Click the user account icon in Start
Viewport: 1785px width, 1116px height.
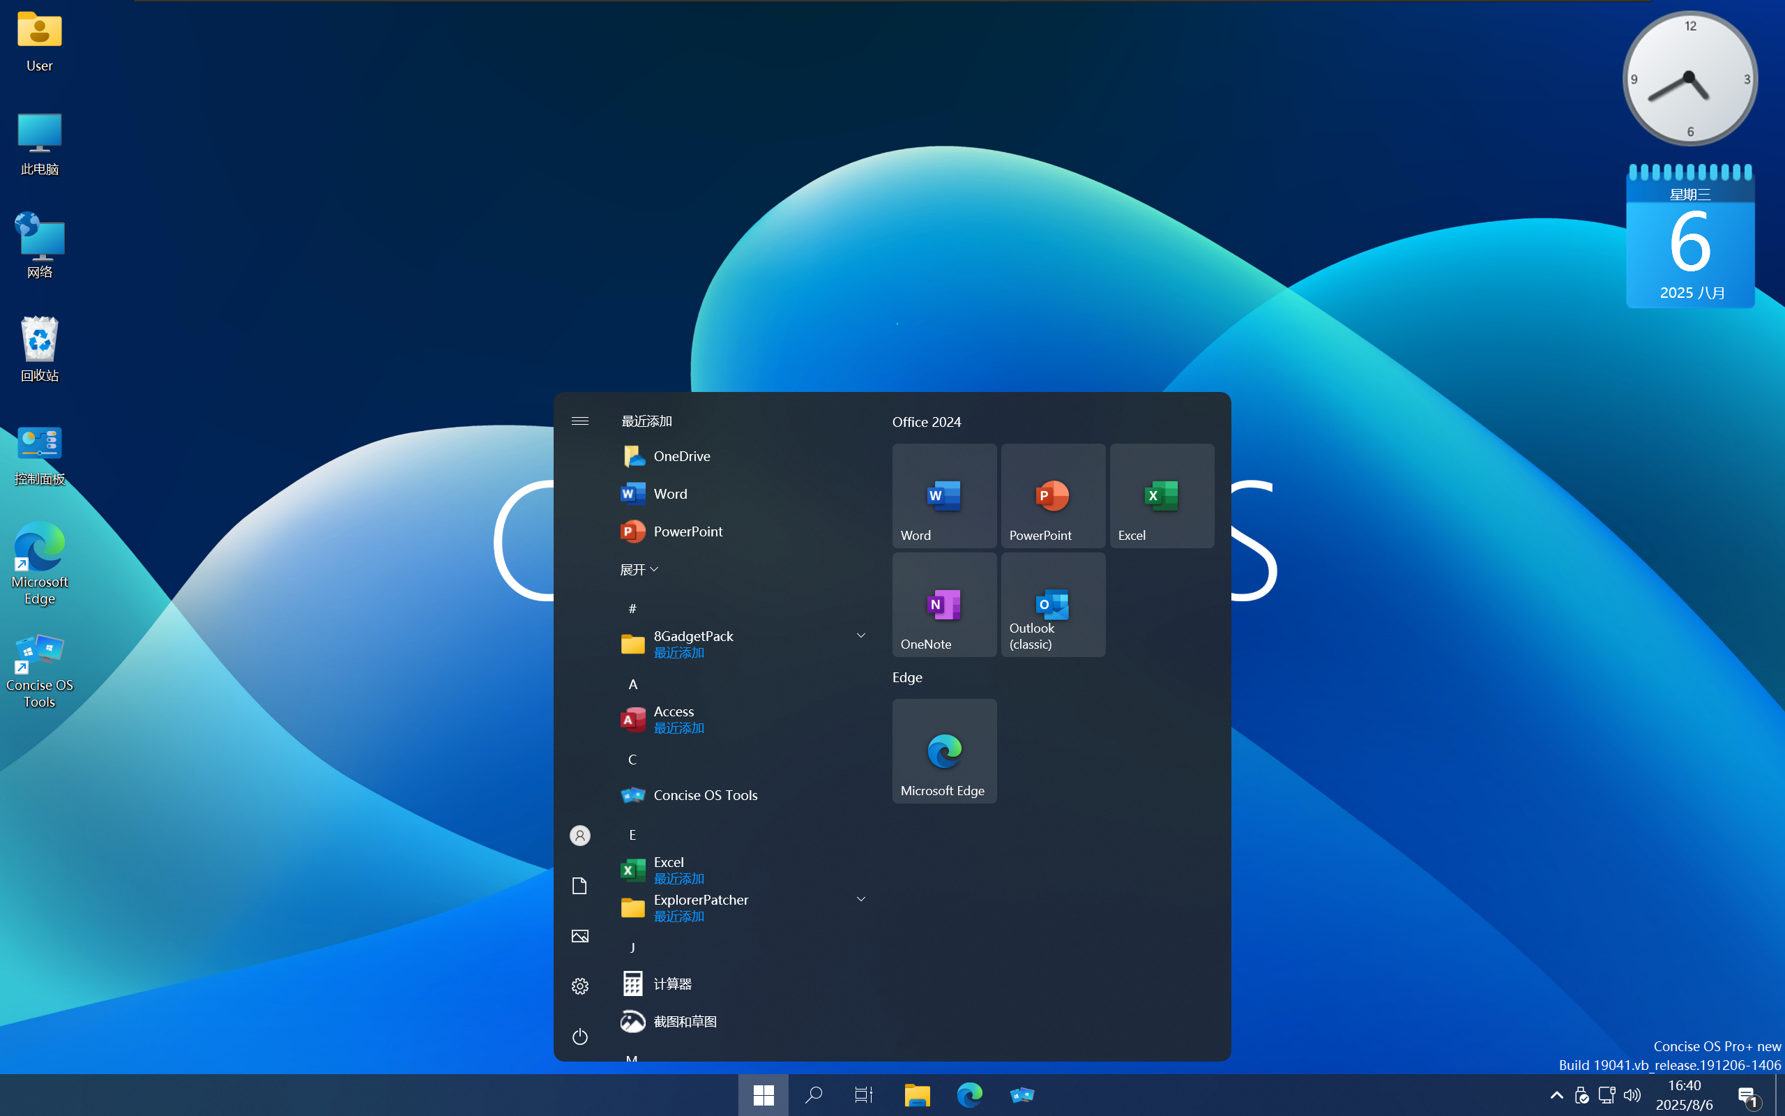(x=579, y=836)
